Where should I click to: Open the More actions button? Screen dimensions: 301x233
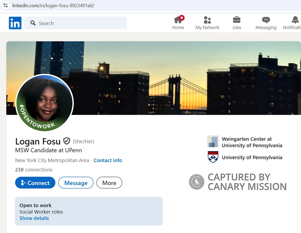(x=109, y=183)
